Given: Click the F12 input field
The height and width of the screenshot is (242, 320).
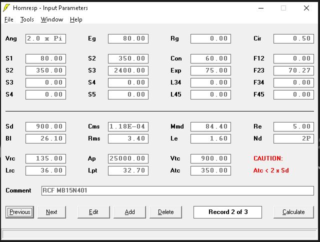Looking at the screenshot, I should (293, 59).
